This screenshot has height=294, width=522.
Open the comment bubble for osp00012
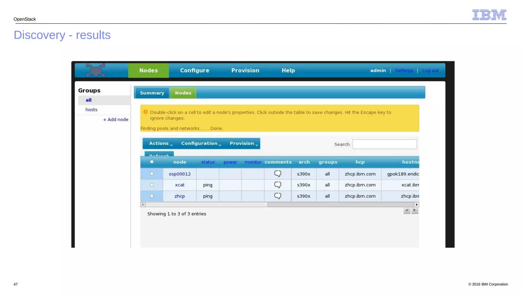tap(278, 174)
